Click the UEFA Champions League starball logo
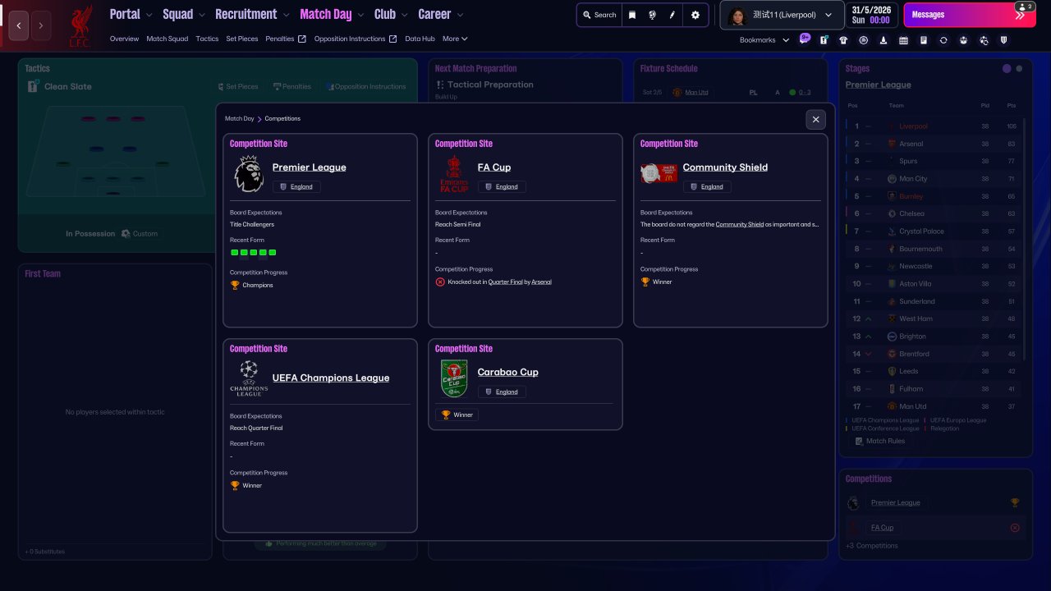1051x591 pixels. [249, 378]
